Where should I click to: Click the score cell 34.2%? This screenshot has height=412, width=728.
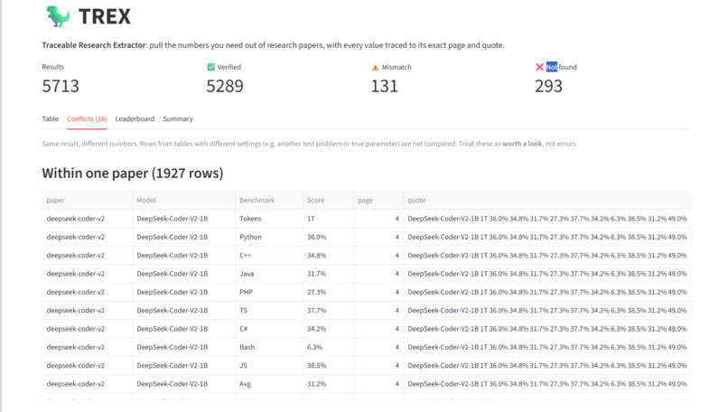(x=328, y=329)
